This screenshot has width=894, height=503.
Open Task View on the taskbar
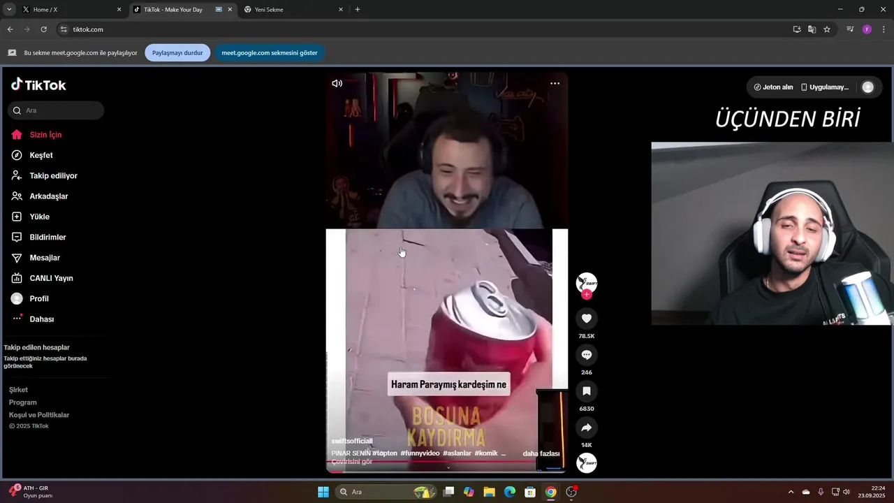pos(449,492)
